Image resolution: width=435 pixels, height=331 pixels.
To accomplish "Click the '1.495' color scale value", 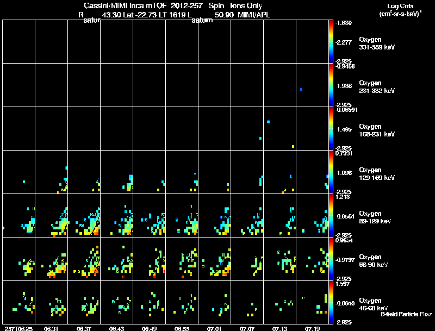I will coord(344,129).
